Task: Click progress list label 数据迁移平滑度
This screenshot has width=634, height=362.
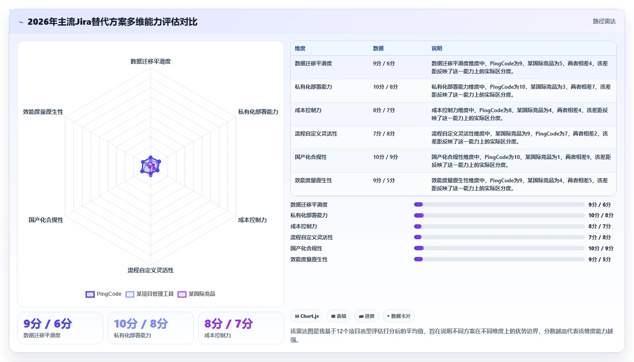Action: [x=309, y=204]
